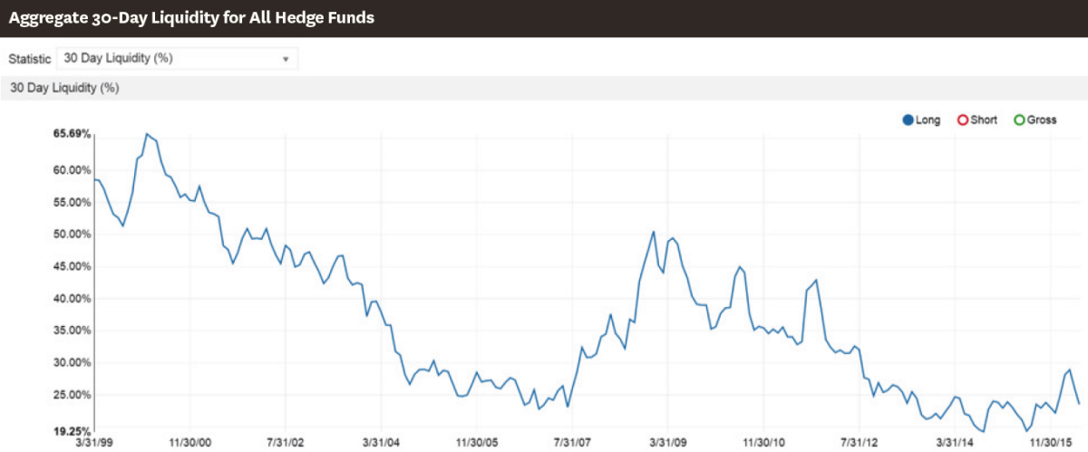Click the 65.69% y-axis label
1088x452 pixels.
point(73,134)
